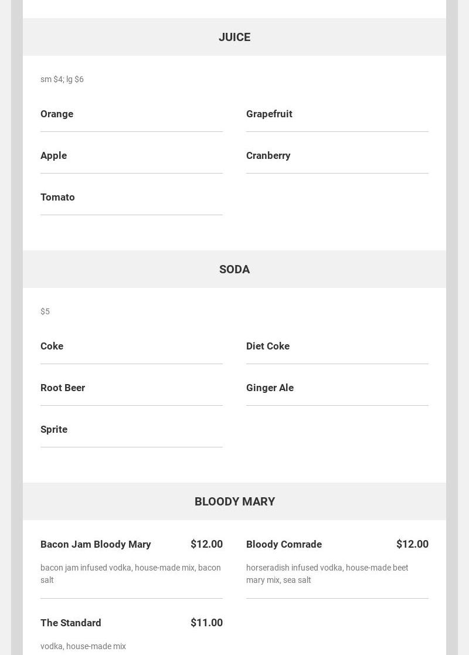Select the Coke item
Viewport: 469px width, 655px height.
tap(52, 346)
